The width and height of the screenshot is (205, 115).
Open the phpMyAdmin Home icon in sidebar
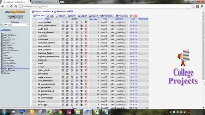tap(9, 17)
